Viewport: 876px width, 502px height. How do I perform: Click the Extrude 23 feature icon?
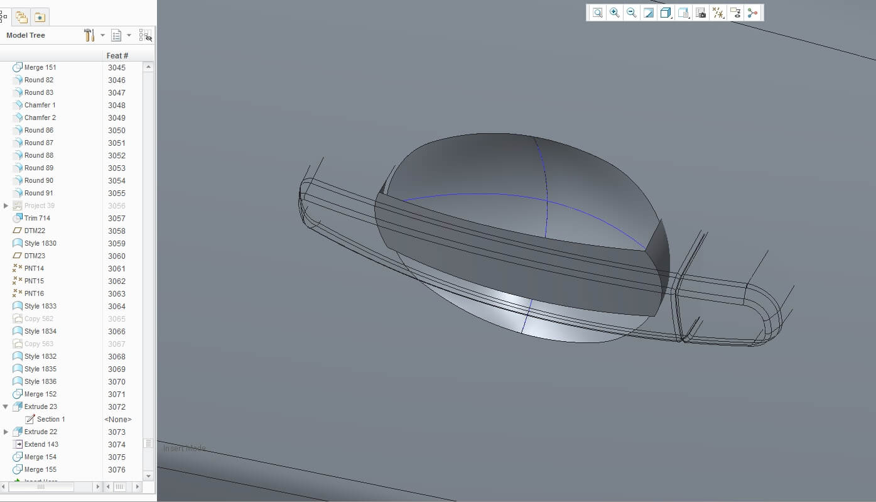(18, 407)
